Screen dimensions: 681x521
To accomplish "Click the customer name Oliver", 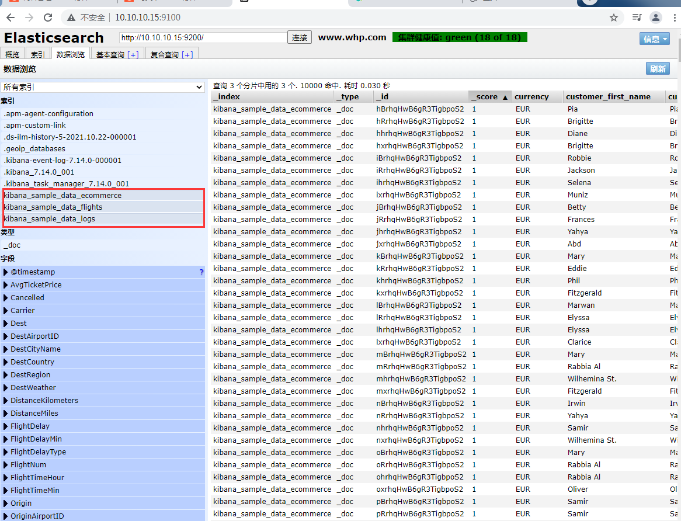I will click(578, 489).
